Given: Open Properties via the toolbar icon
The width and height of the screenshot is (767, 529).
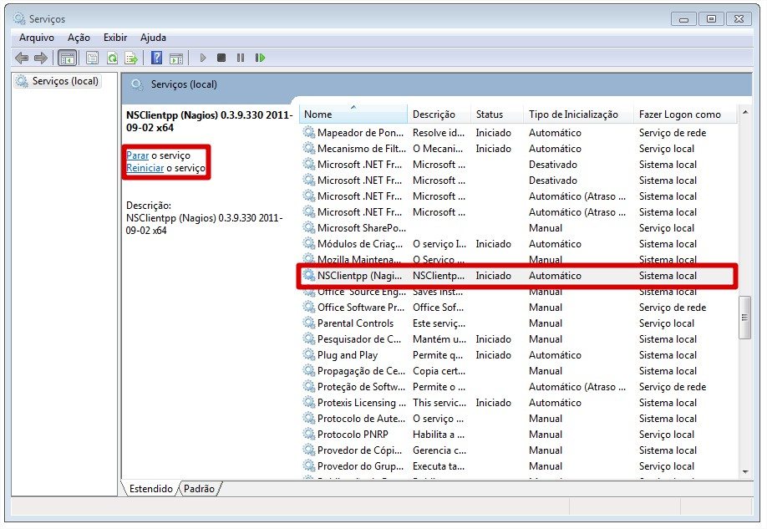Looking at the screenshot, I should click(92, 58).
